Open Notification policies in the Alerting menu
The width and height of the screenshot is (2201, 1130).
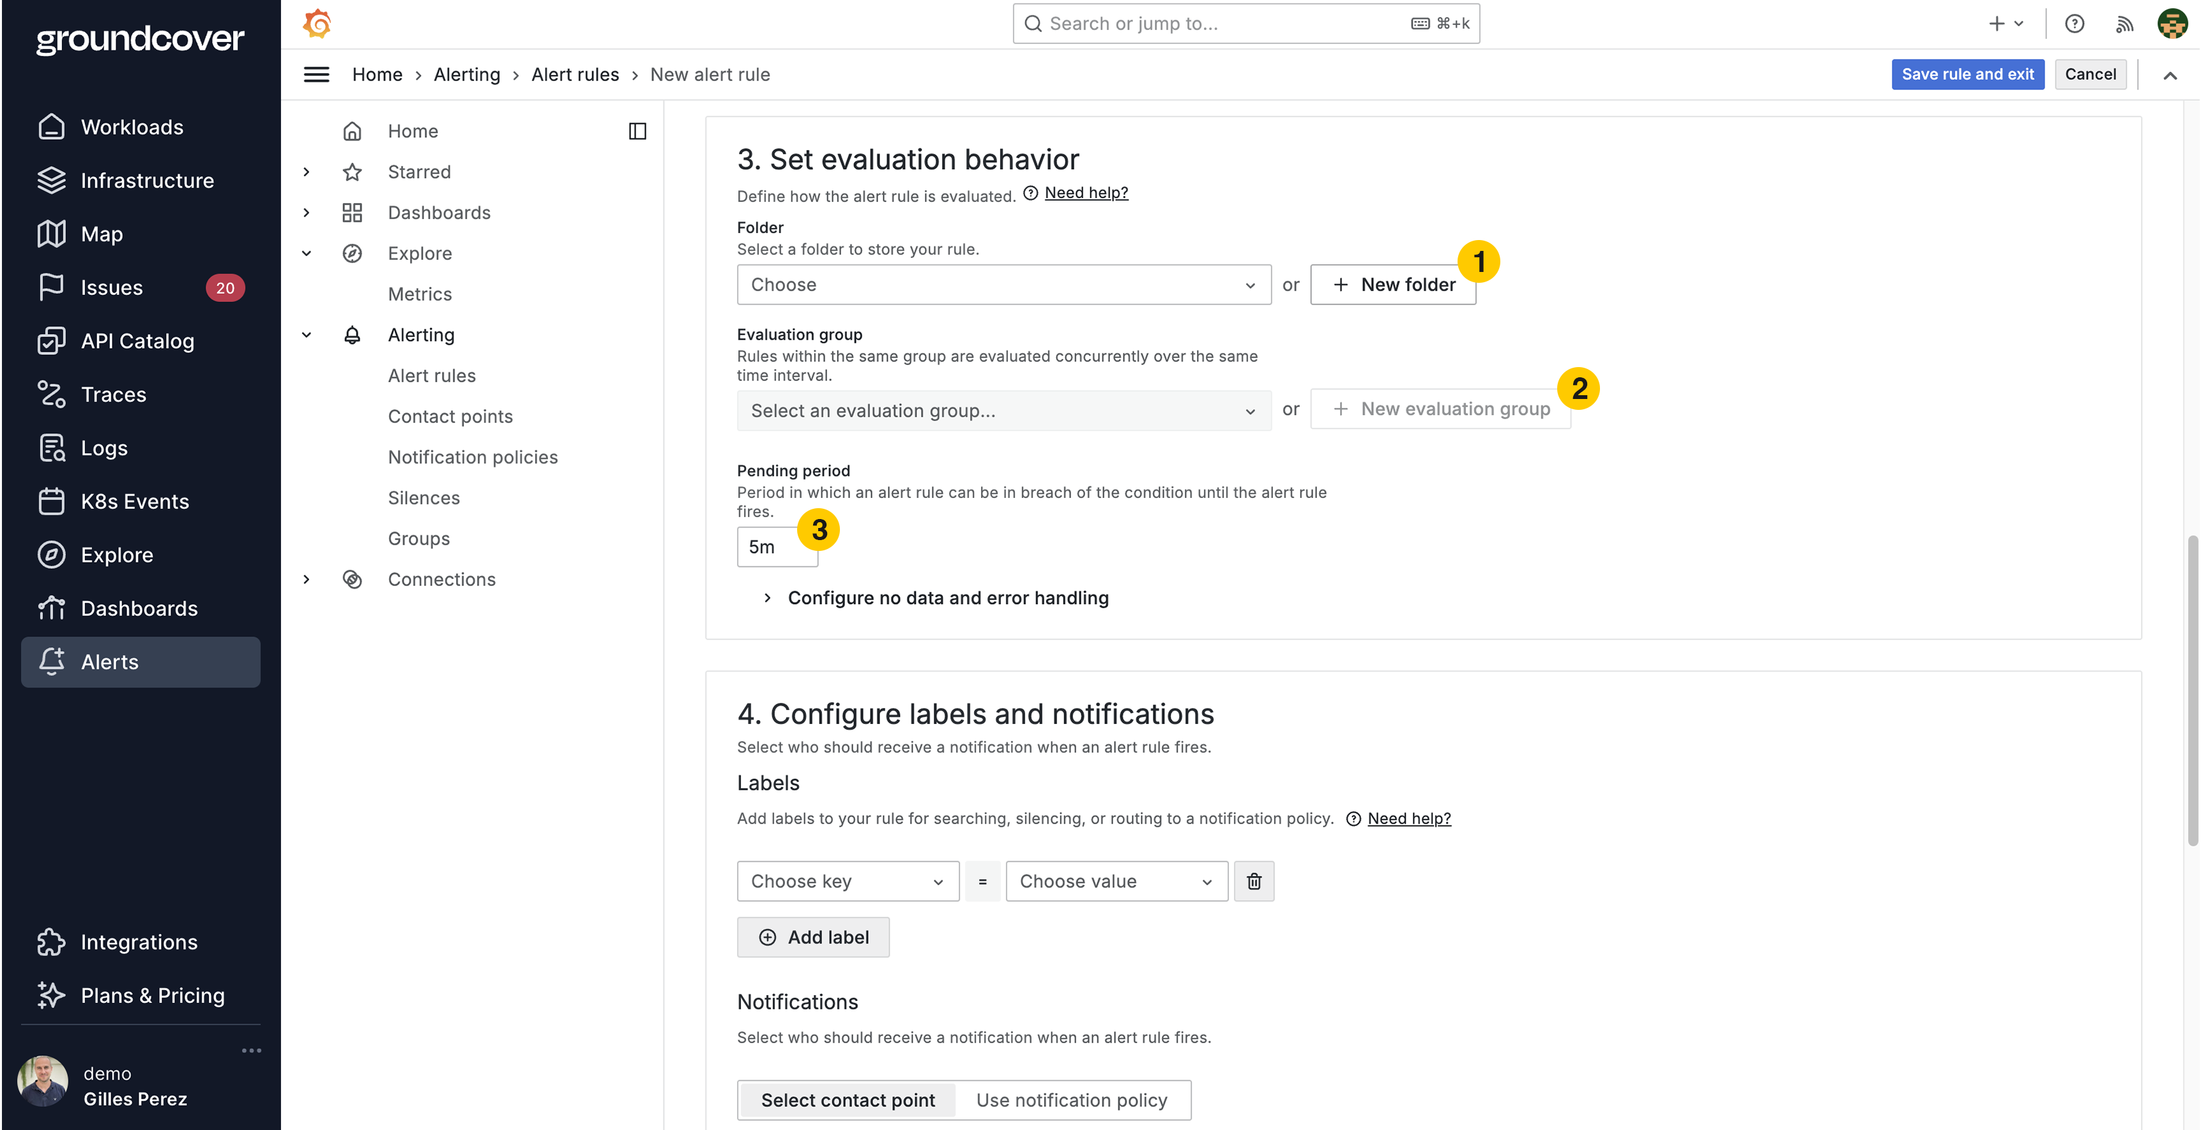click(x=473, y=457)
